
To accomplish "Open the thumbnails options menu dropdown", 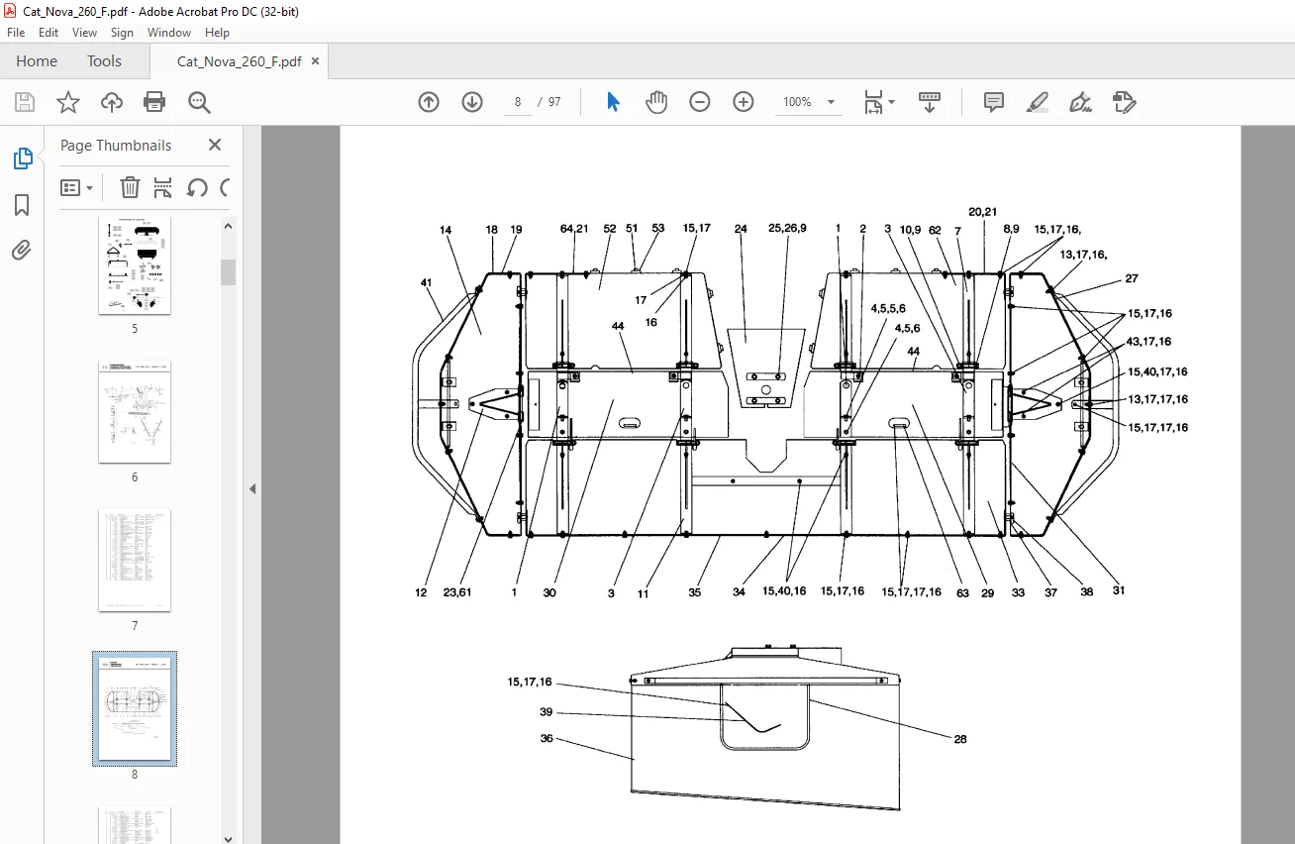I will (x=77, y=187).
